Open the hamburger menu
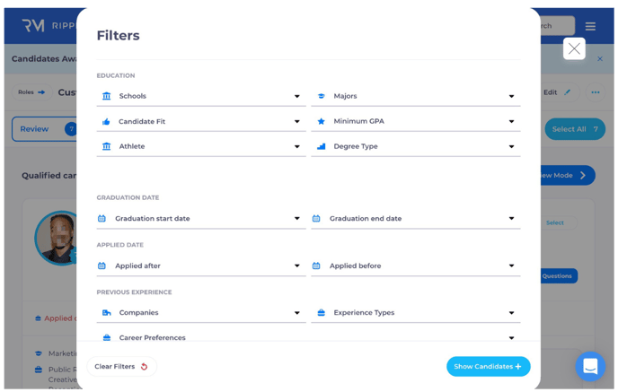The image size is (618, 392). [x=590, y=26]
